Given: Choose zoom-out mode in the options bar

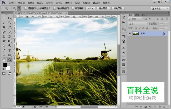Looking at the screenshot, I should click(19, 8).
